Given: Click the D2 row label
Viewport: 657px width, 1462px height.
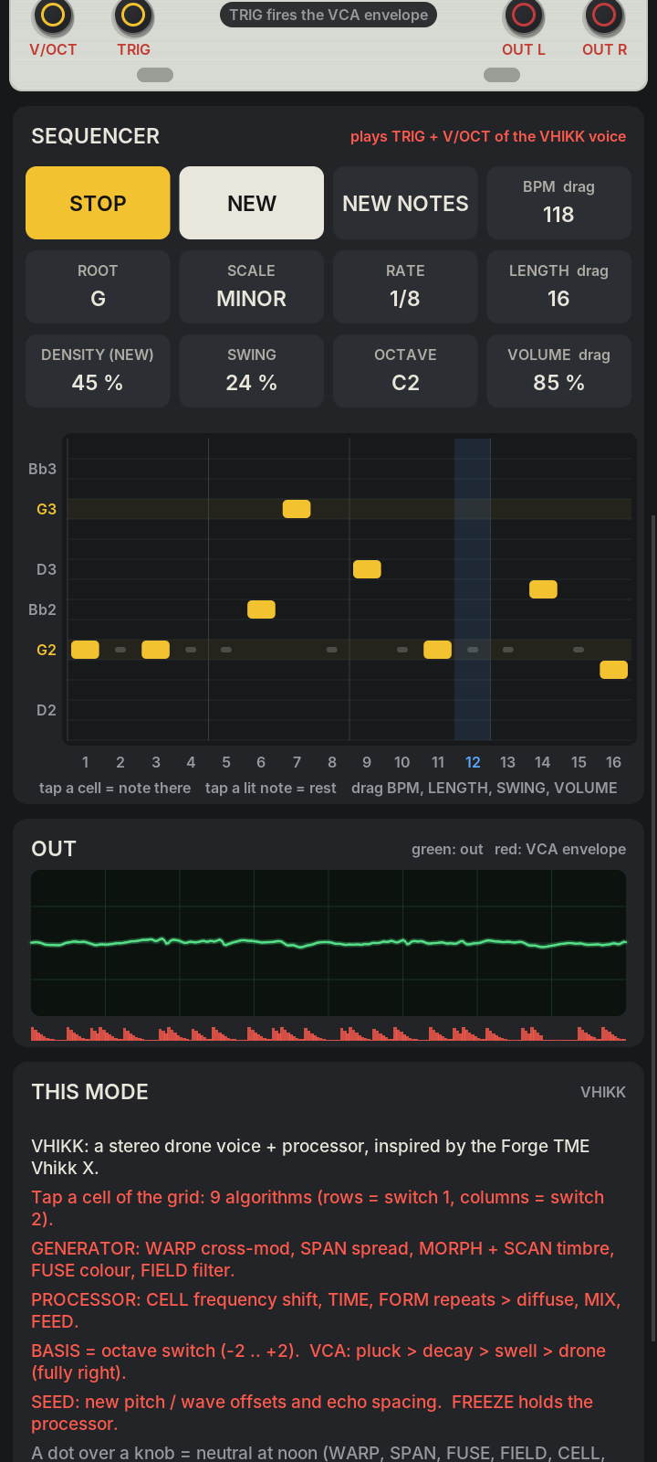Looking at the screenshot, I should click(x=47, y=710).
